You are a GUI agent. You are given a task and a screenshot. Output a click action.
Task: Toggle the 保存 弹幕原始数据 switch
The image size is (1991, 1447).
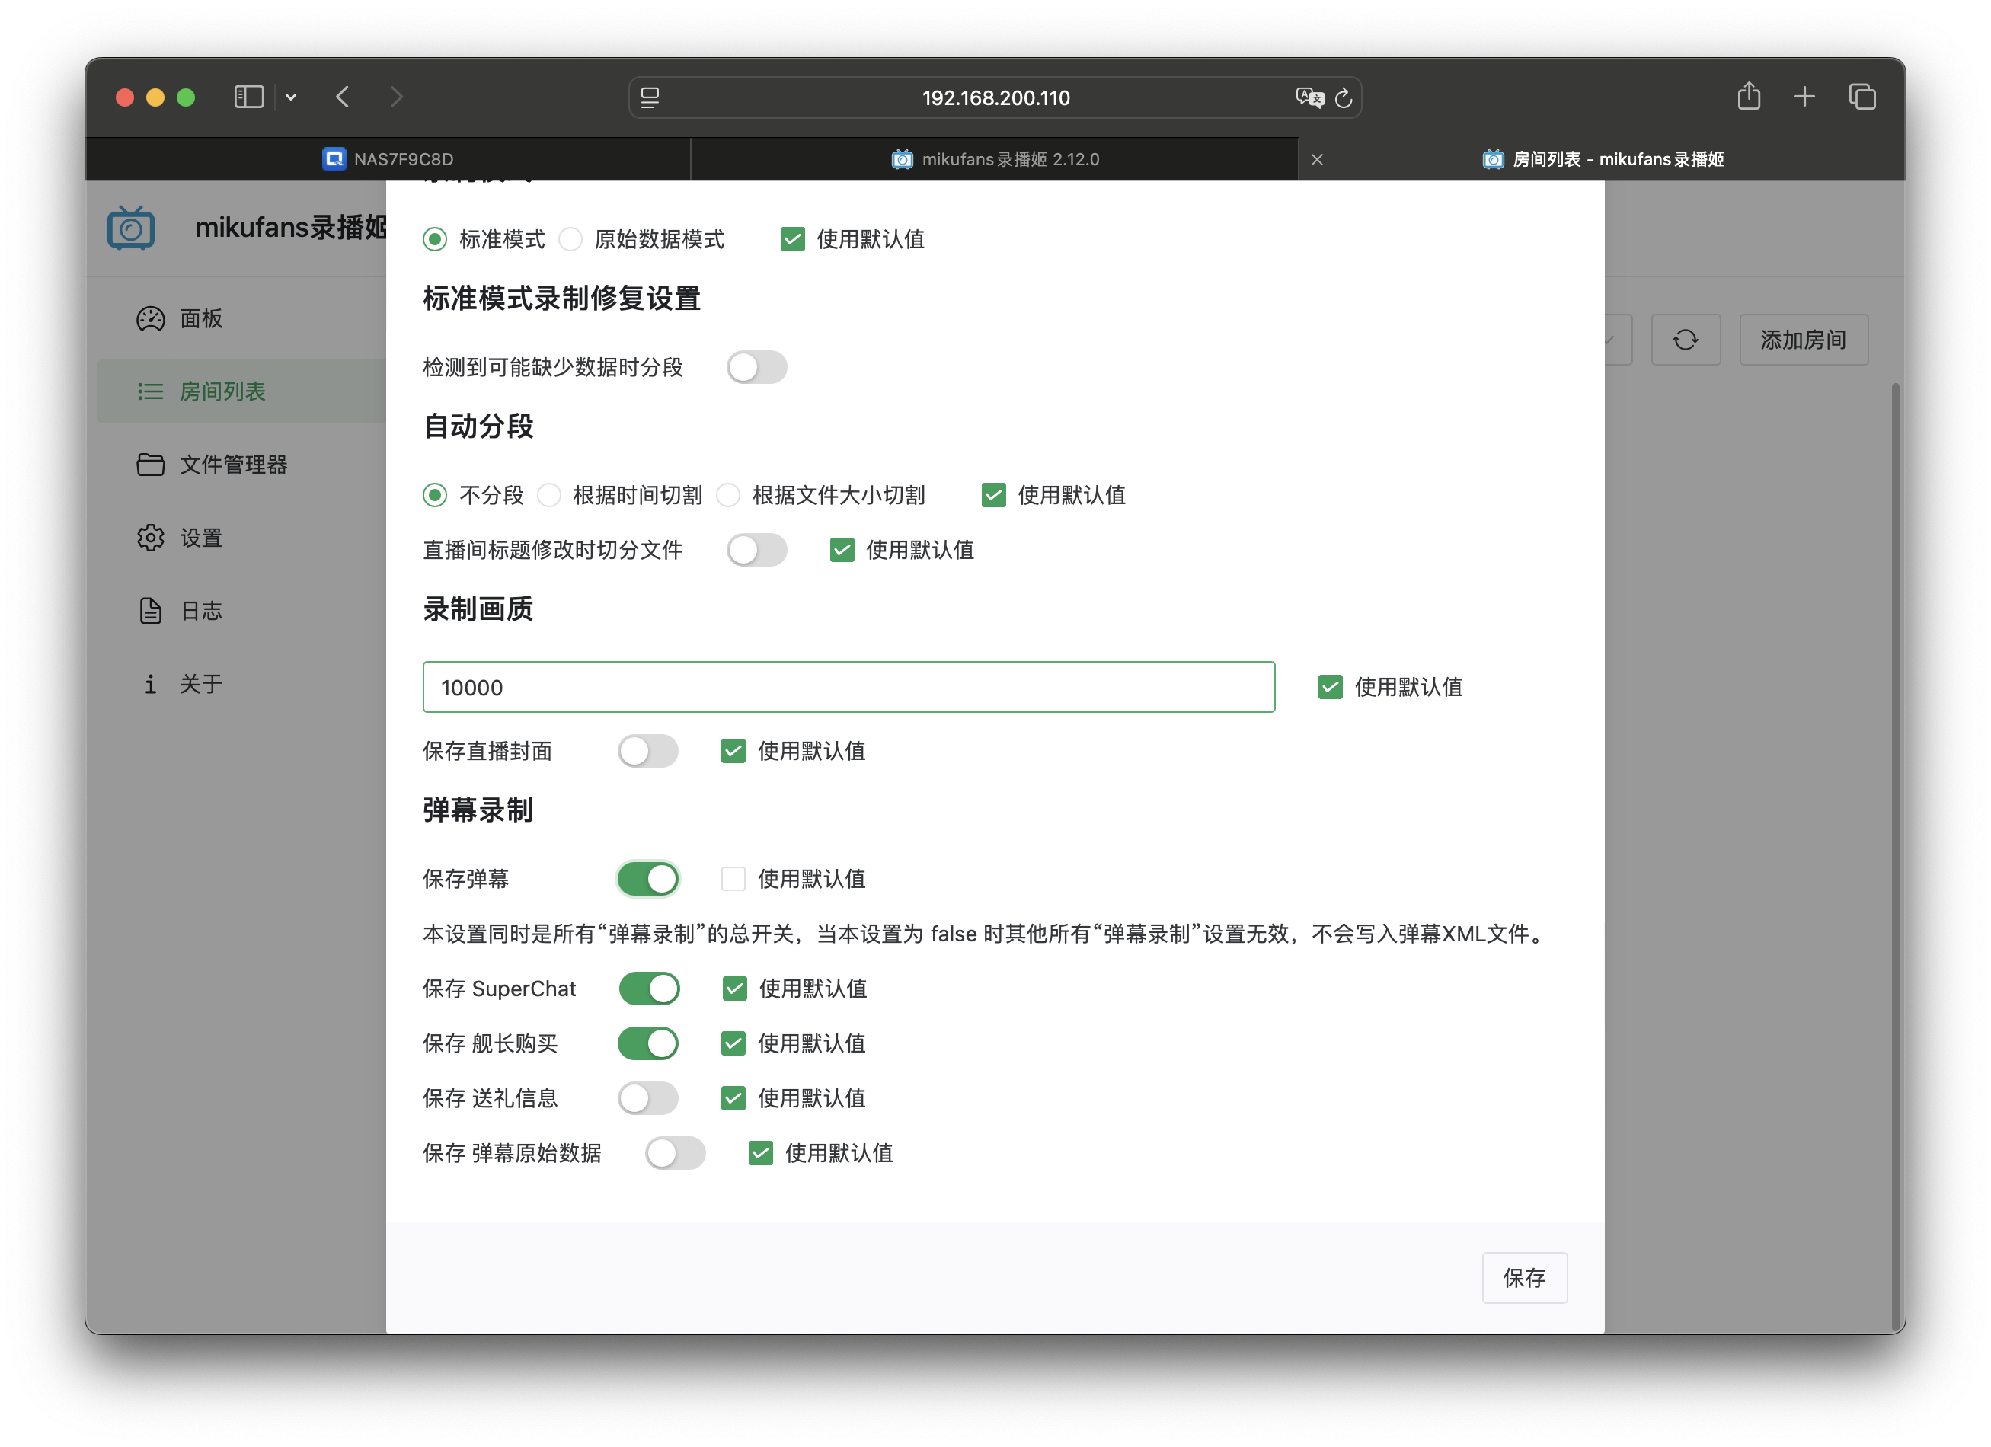pyautogui.click(x=675, y=1153)
